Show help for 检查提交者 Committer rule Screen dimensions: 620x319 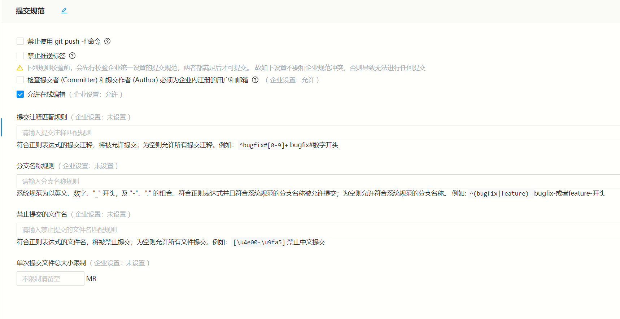(x=255, y=80)
